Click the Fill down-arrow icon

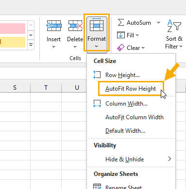pyautogui.click(x=121, y=35)
